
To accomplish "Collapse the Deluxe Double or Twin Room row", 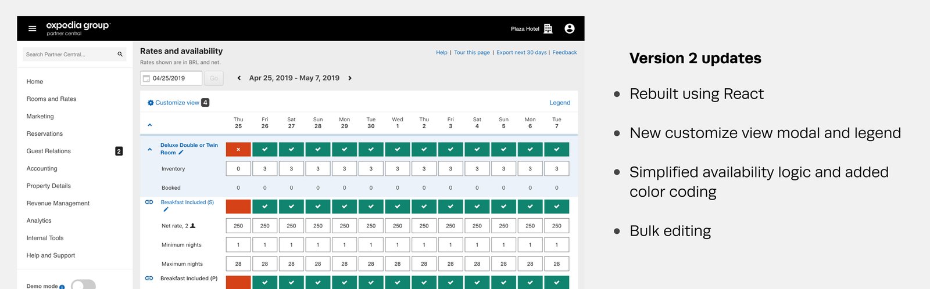I will point(149,149).
